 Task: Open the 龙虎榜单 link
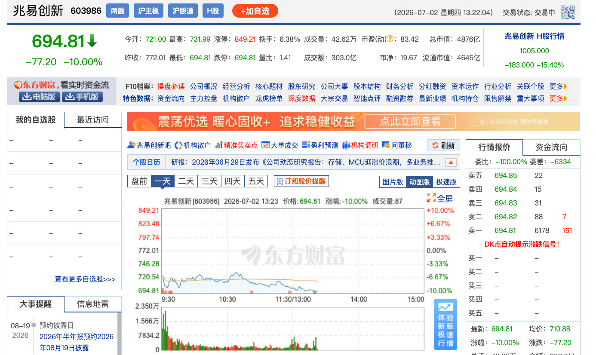[x=269, y=98]
